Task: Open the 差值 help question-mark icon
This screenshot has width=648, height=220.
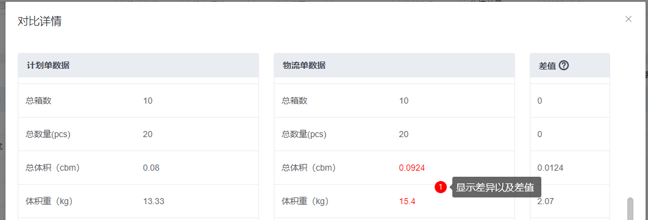Action: [564, 65]
